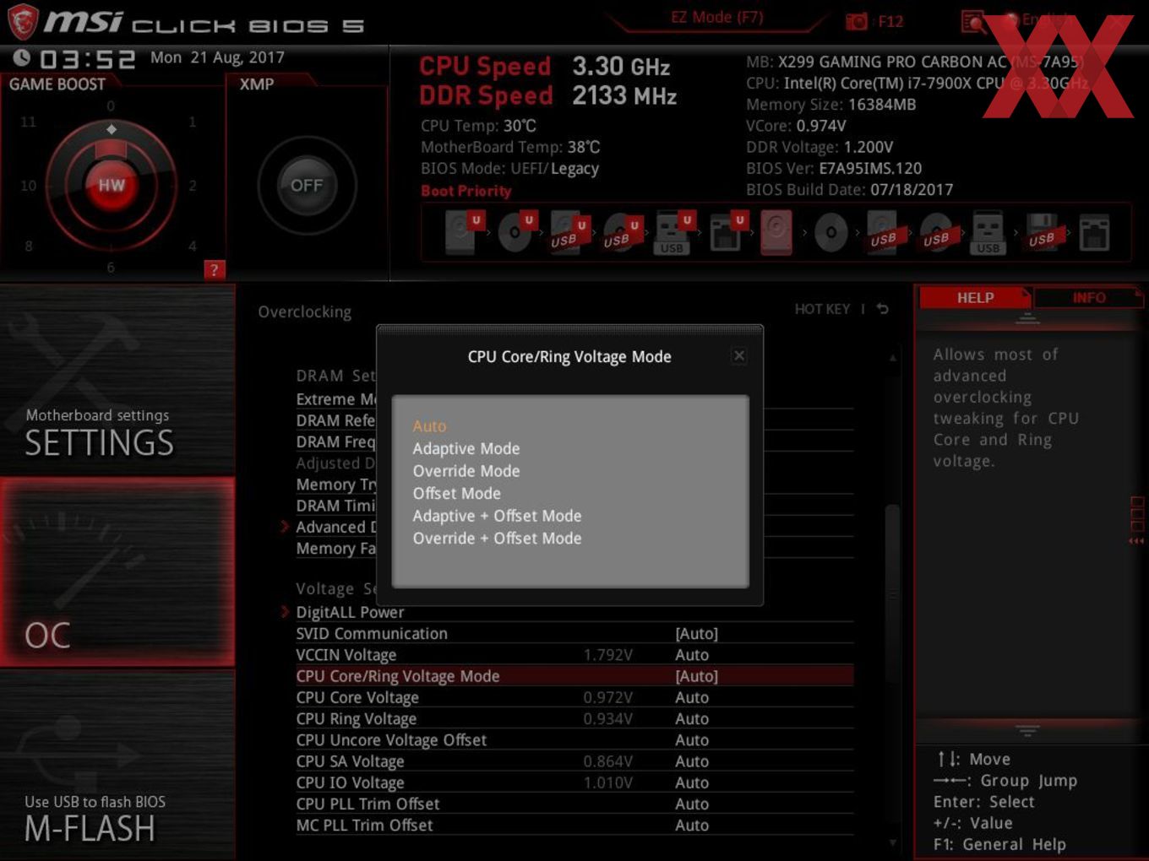Open the INFO tab

[x=1089, y=298]
